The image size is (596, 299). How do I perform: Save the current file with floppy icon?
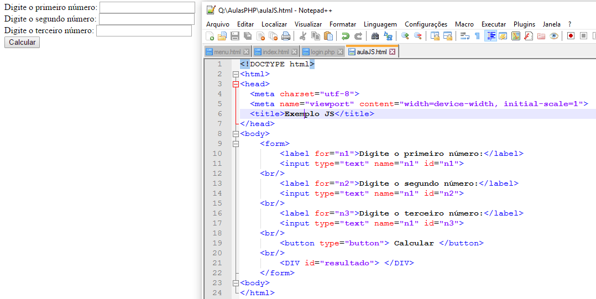pos(235,36)
